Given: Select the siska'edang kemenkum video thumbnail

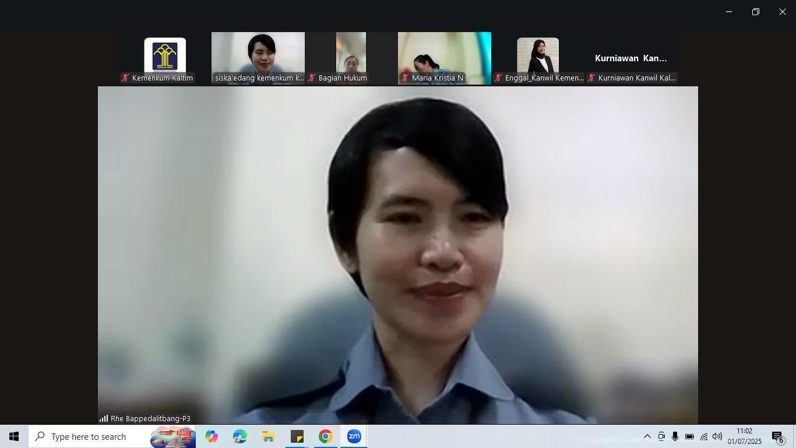Looking at the screenshot, I should click(x=258, y=58).
